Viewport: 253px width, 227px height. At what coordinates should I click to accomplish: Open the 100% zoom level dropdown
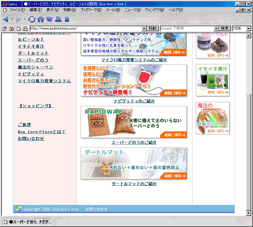(248, 29)
